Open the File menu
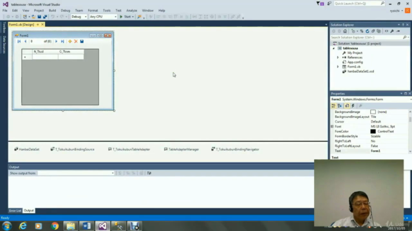 (5, 10)
